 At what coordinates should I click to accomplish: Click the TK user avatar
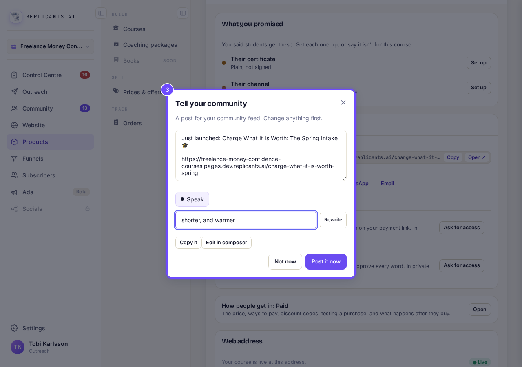coord(18,347)
